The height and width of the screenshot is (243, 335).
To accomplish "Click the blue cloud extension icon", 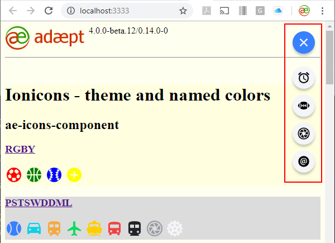I will [278, 11].
